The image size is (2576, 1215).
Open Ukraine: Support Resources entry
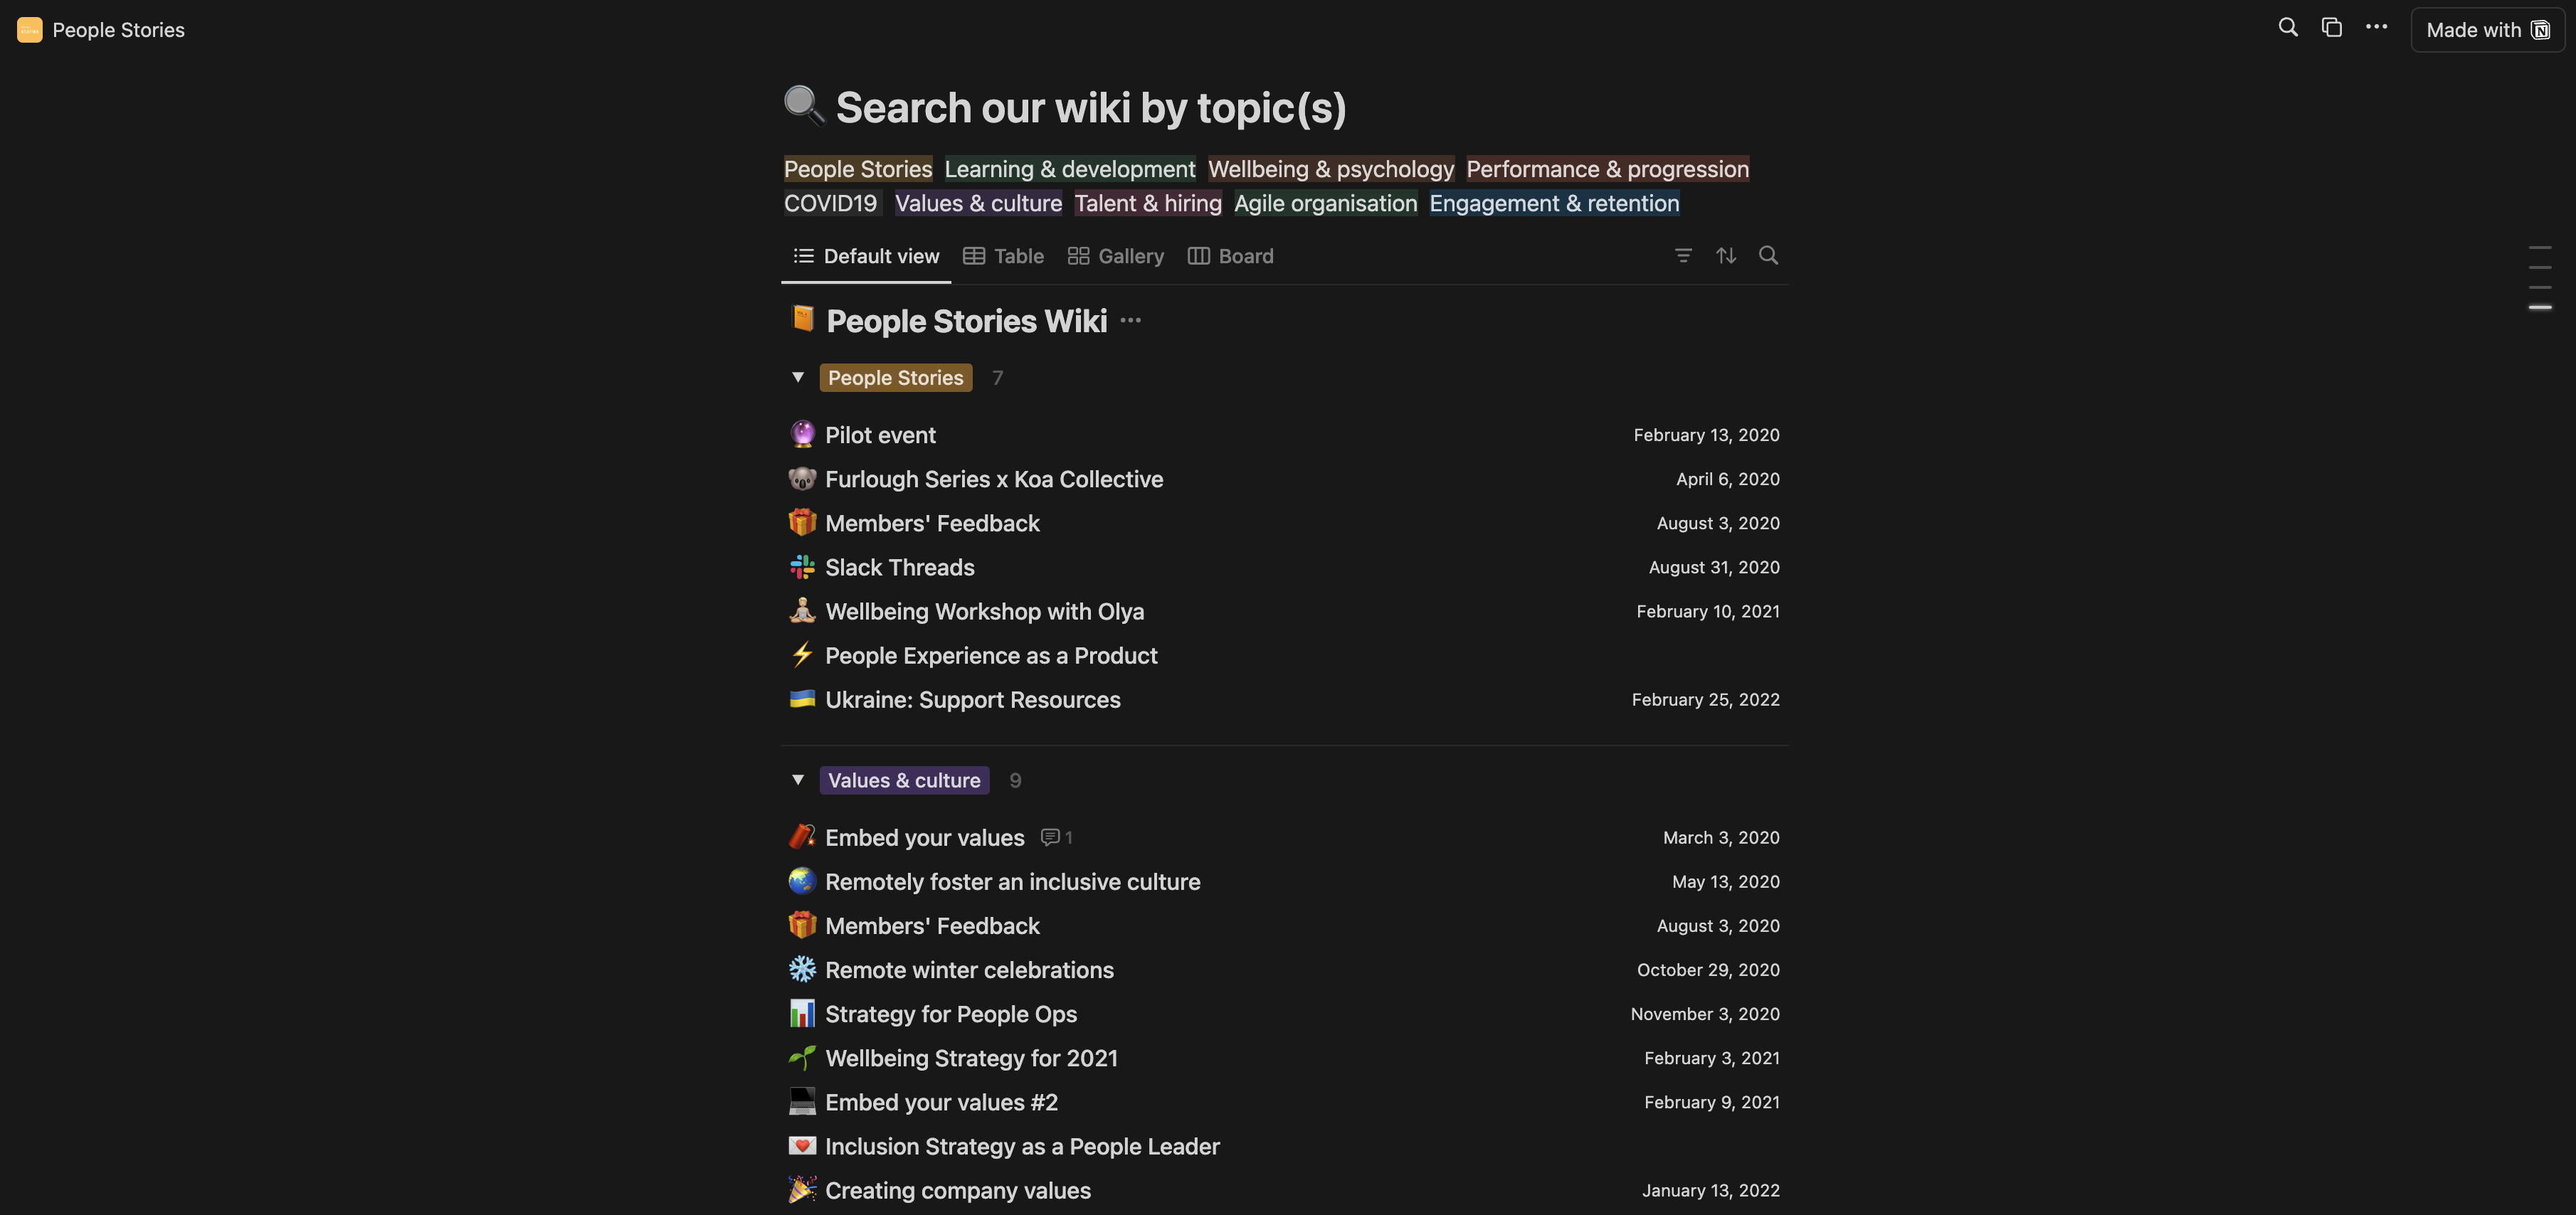tap(972, 700)
